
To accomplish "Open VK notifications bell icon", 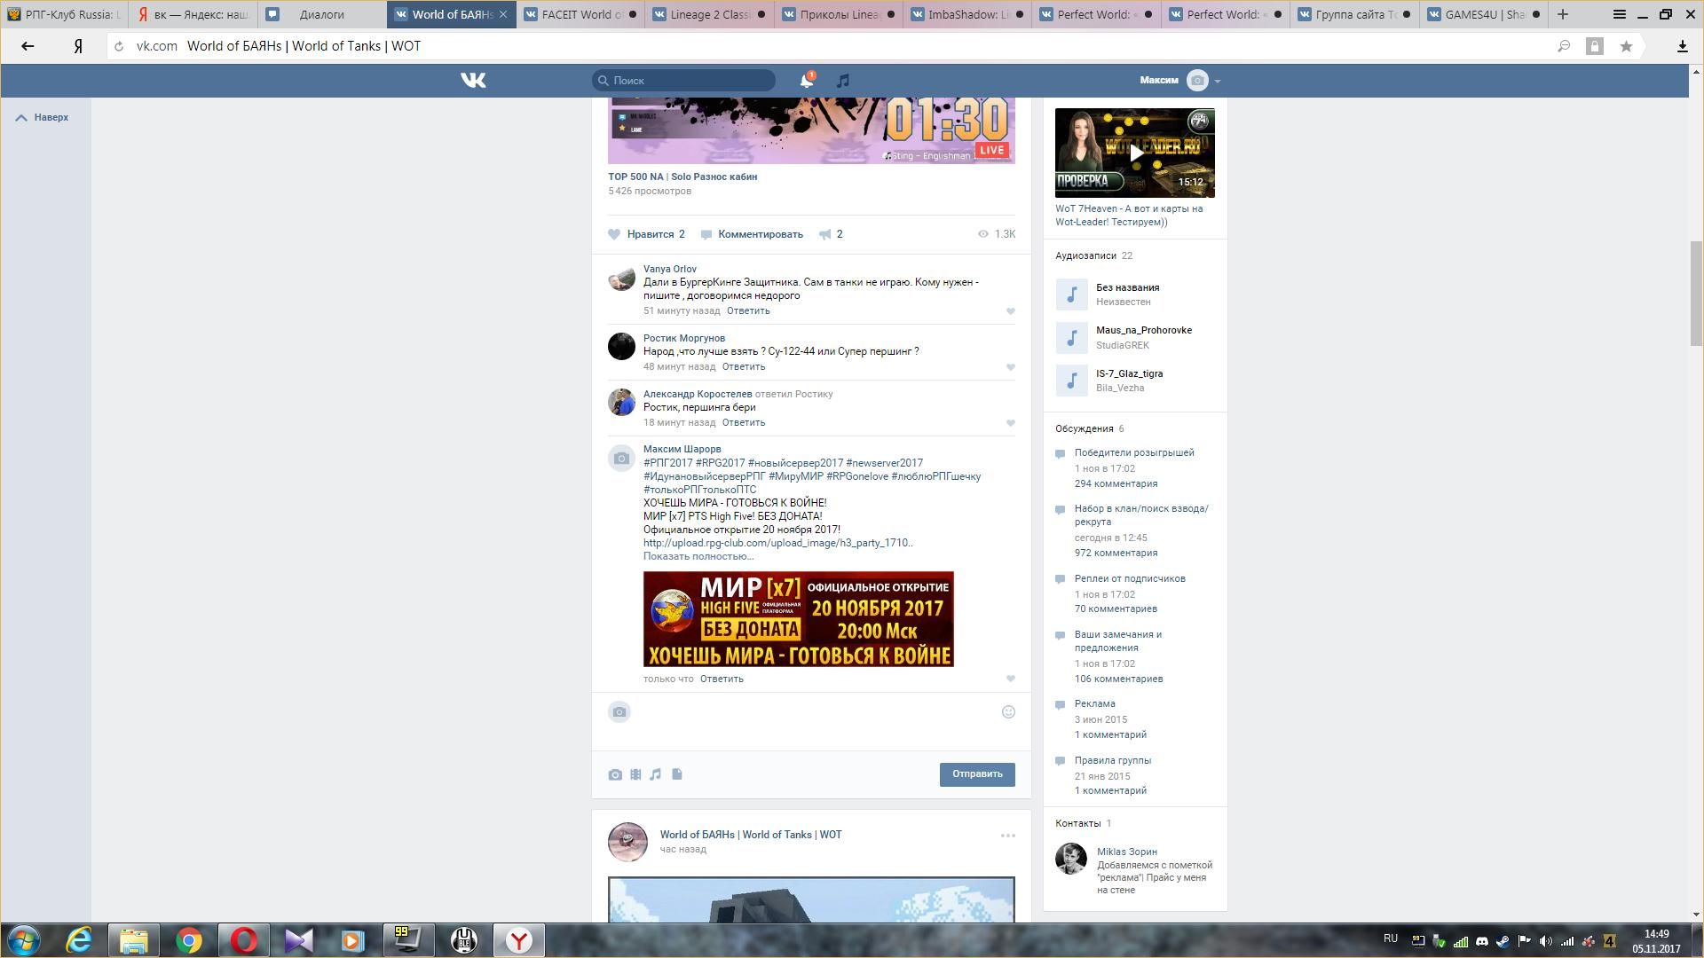I will pyautogui.click(x=806, y=81).
